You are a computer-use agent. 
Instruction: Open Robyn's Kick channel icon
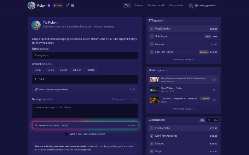73,6
